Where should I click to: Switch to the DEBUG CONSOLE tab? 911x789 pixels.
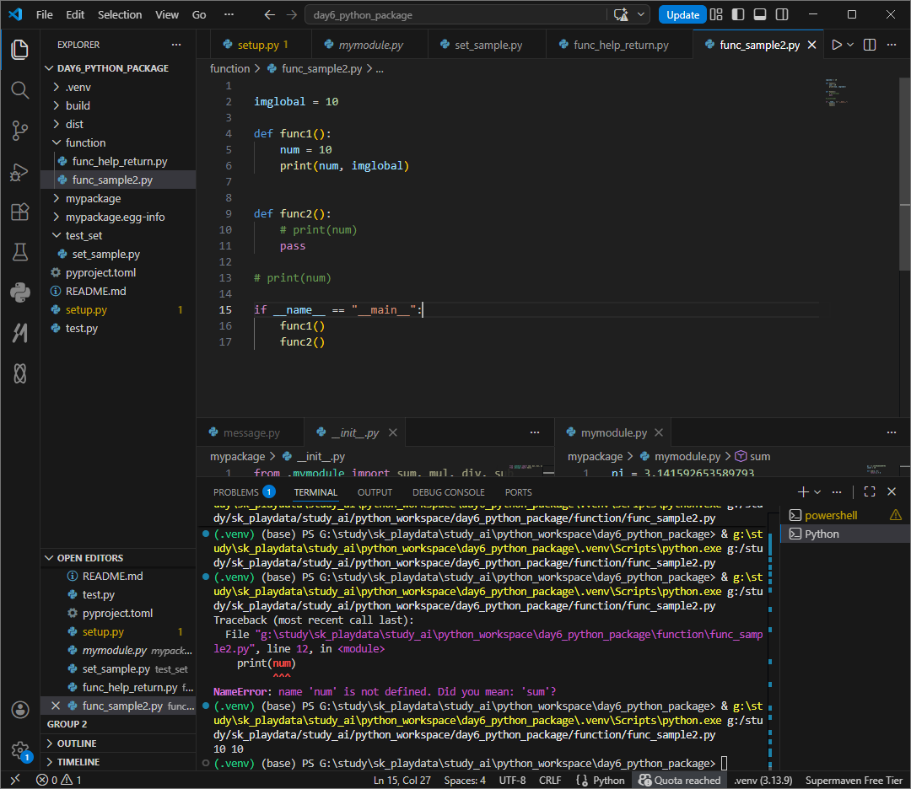pos(448,491)
